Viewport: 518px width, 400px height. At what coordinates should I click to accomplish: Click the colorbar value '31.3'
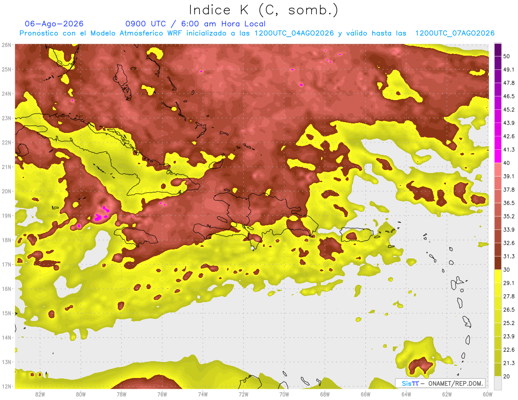click(x=509, y=256)
